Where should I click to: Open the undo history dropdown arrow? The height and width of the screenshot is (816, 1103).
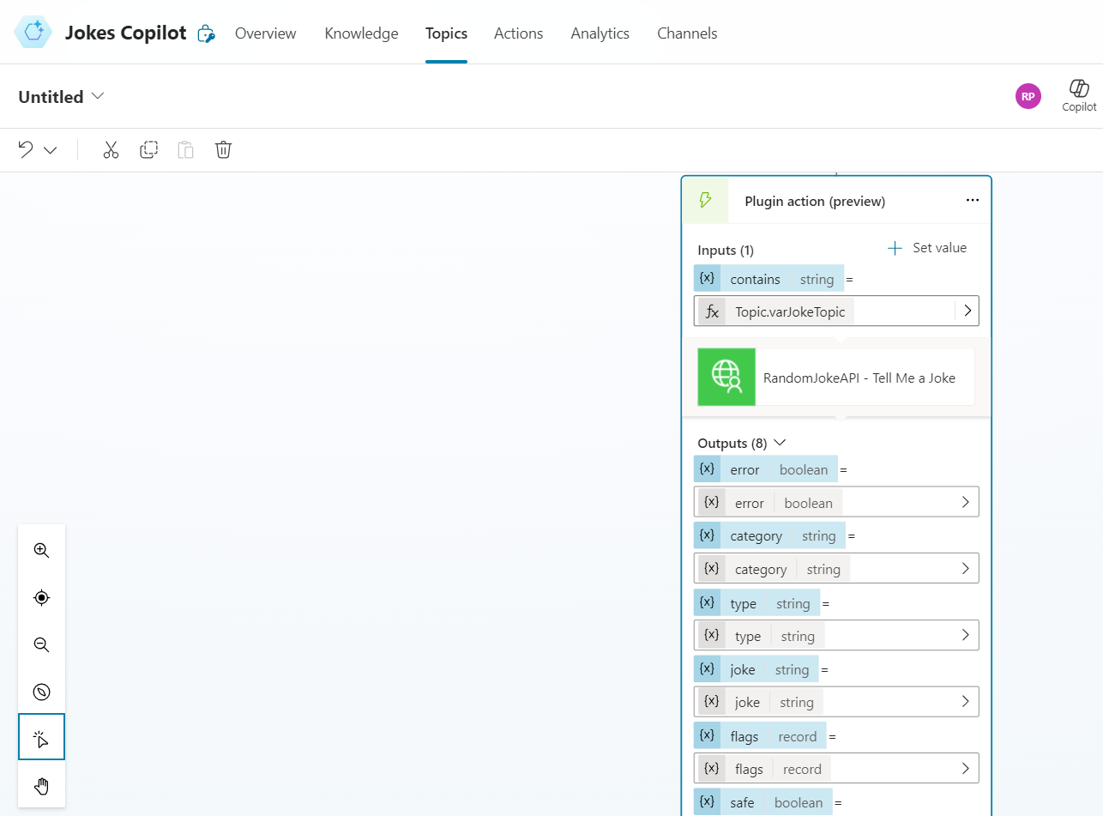tap(51, 150)
